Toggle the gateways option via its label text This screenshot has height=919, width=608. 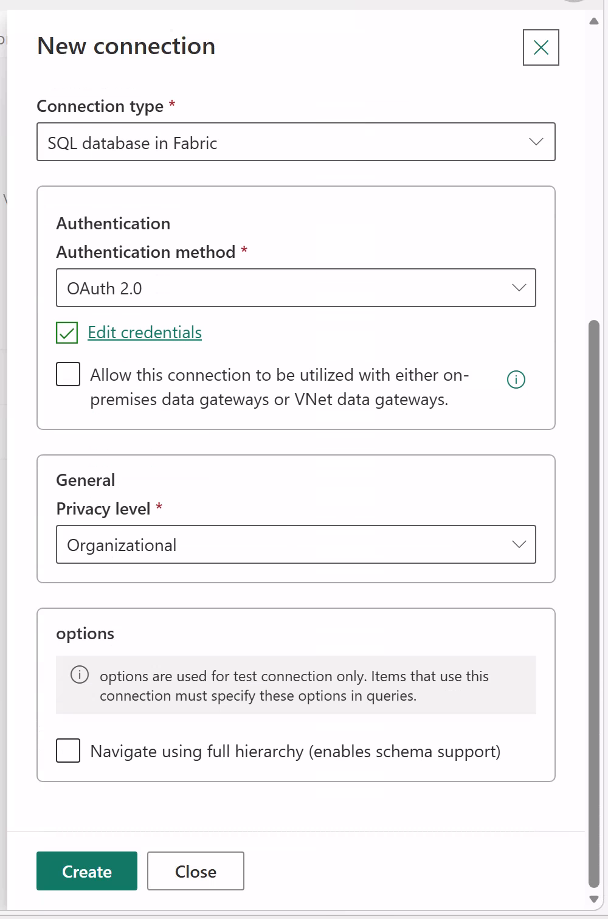point(279,387)
